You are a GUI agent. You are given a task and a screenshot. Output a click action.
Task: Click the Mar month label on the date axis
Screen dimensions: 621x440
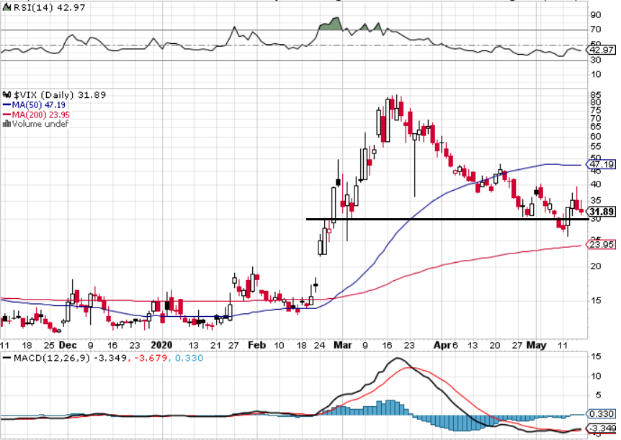click(x=343, y=346)
